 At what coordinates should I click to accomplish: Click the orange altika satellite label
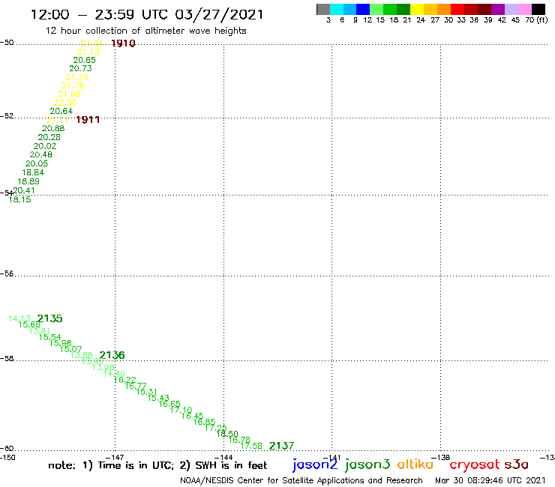(x=415, y=465)
